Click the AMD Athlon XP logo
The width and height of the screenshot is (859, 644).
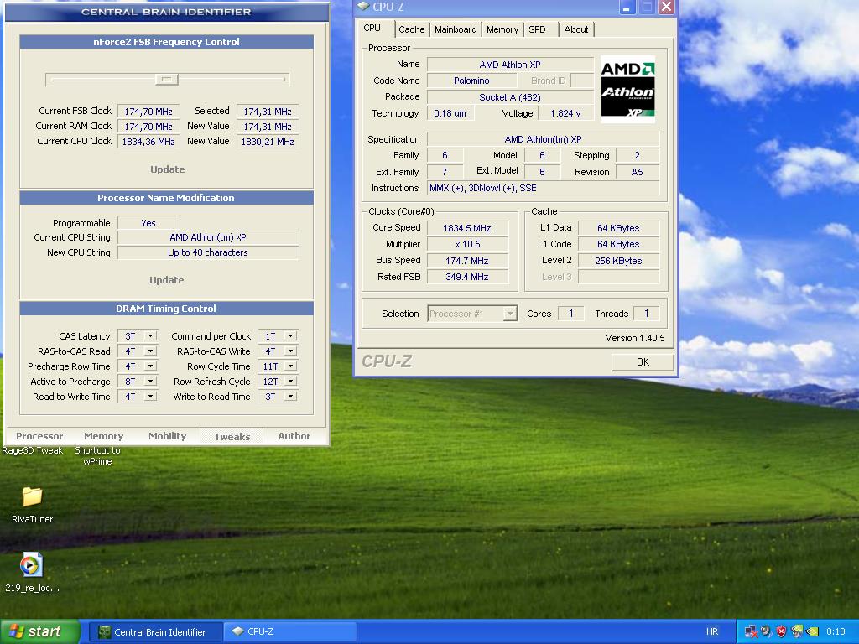click(x=627, y=89)
